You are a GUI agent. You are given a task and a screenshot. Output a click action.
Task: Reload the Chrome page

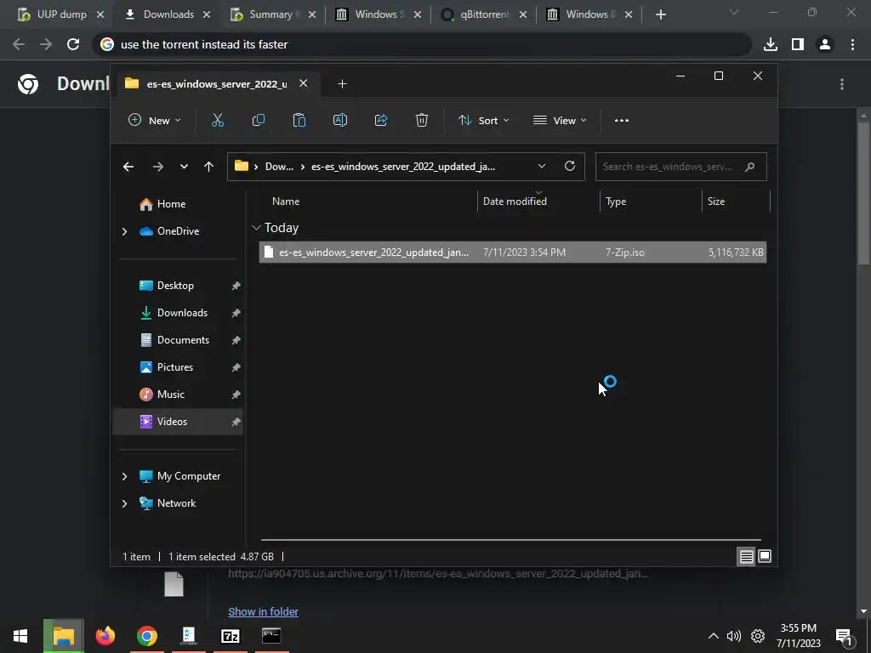(x=73, y=44)
